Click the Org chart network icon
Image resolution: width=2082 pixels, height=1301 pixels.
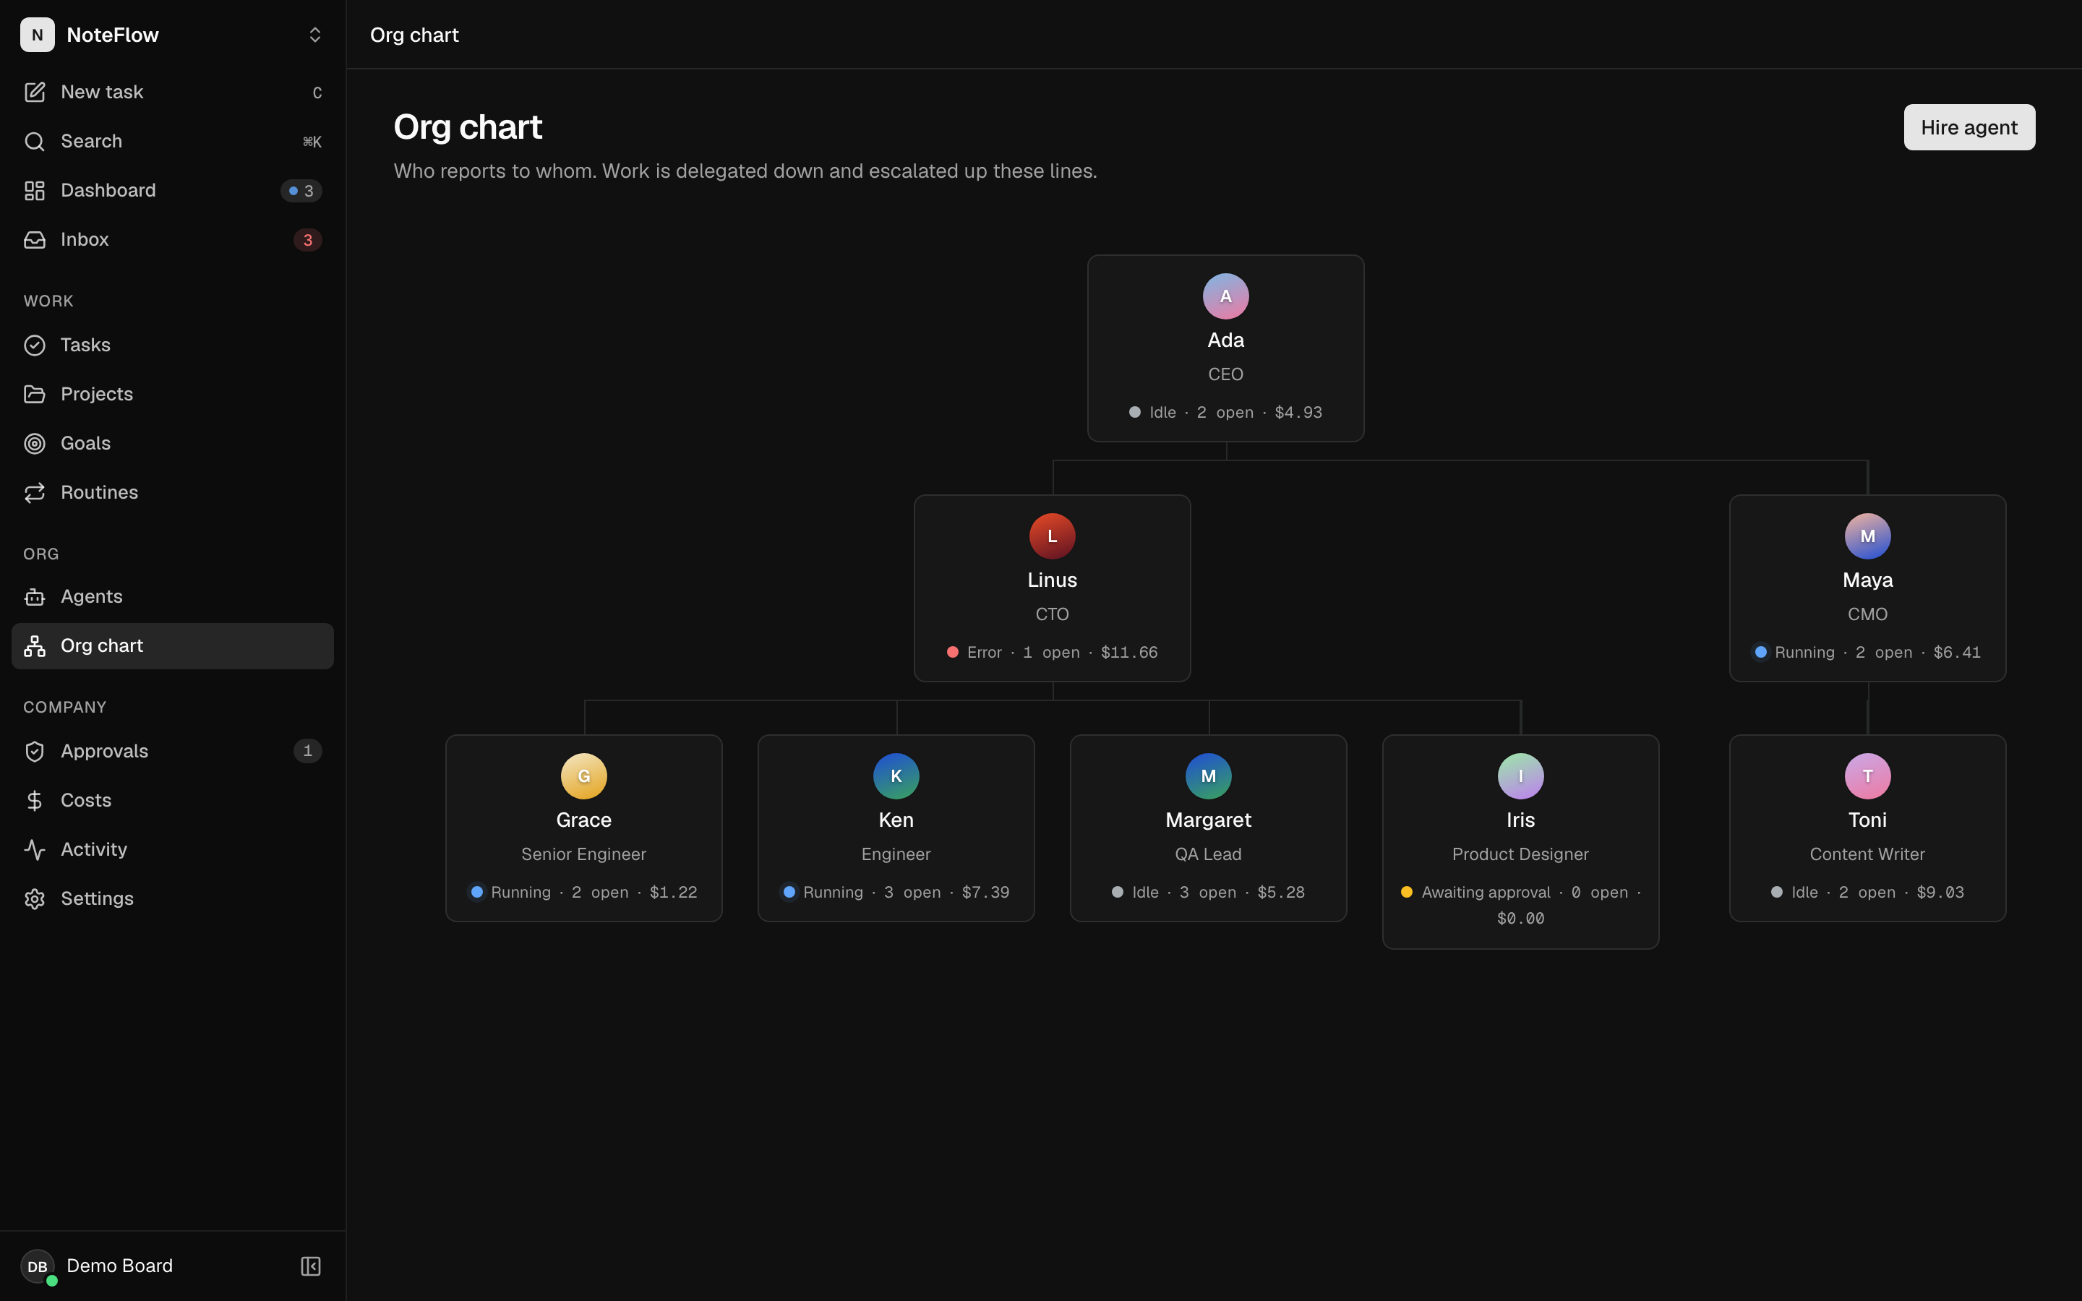(x=35, y=645)
